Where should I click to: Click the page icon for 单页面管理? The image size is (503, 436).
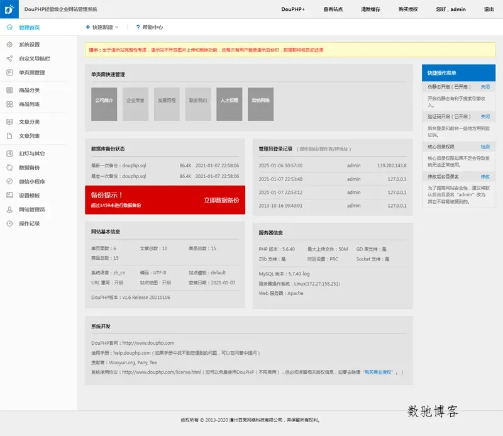click(x=9, y=72)
